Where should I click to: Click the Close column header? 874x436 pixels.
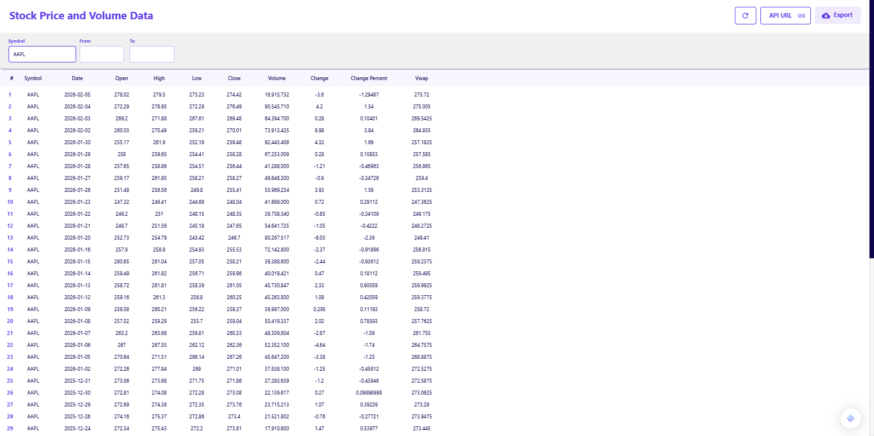[234, 78]
